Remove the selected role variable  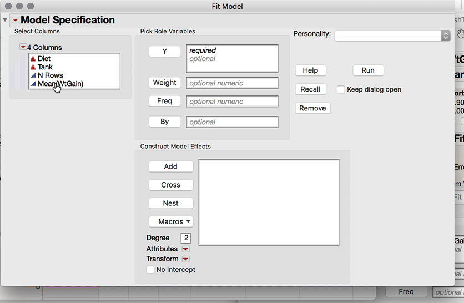tap(312, 108)
